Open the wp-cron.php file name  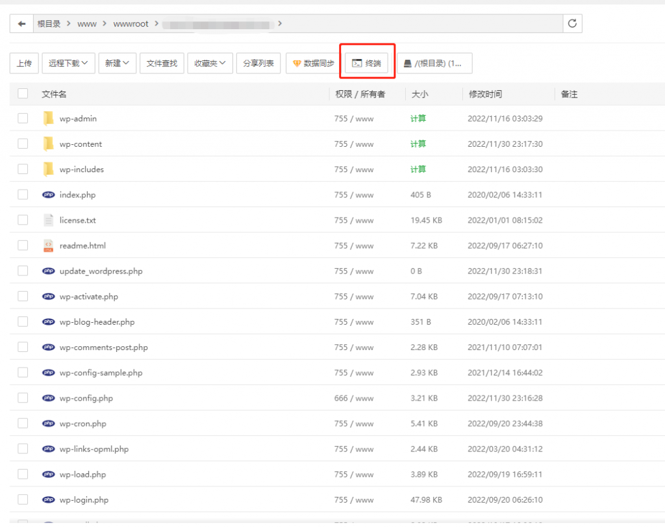coord(82,423)
